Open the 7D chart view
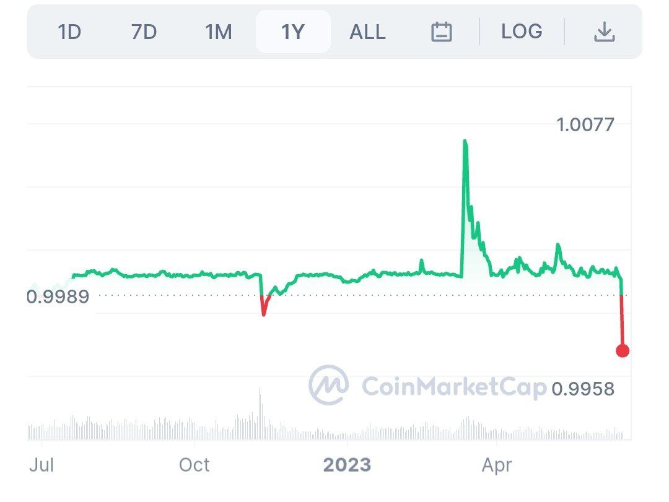 pos(144,32)
